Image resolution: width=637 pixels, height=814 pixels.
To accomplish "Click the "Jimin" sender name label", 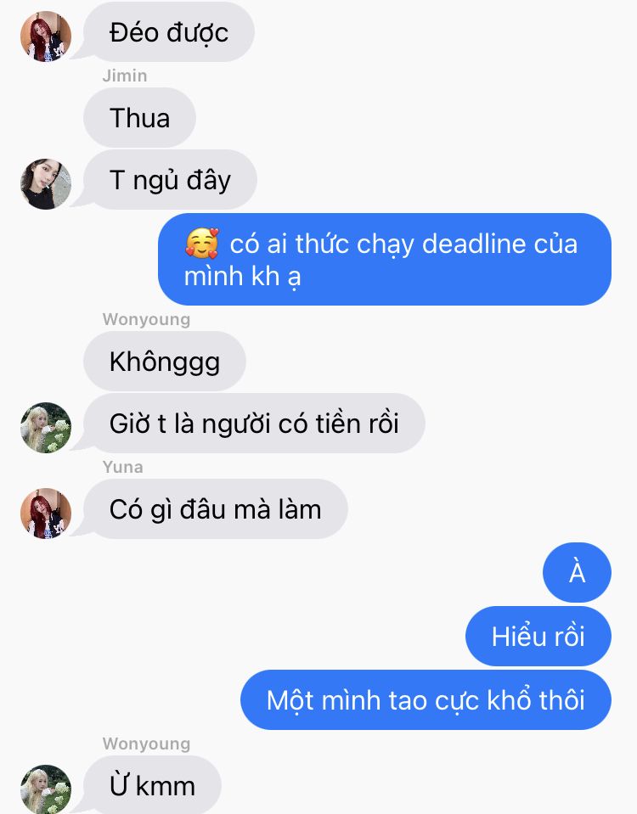I will tap(125, 76).
